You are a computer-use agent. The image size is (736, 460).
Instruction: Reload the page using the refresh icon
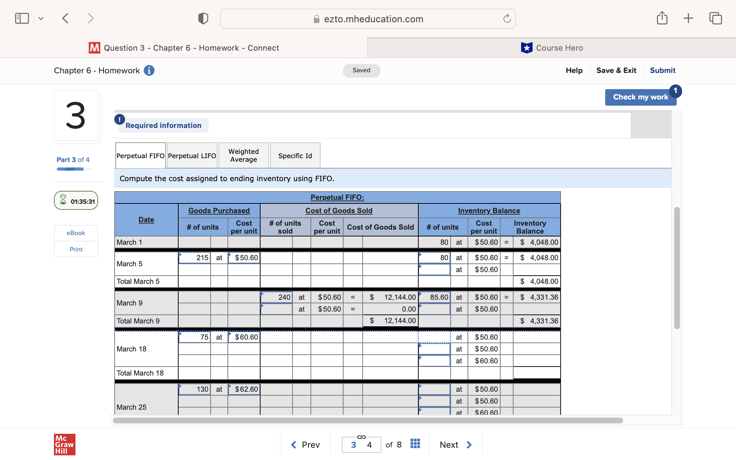[x=507, y=19]
